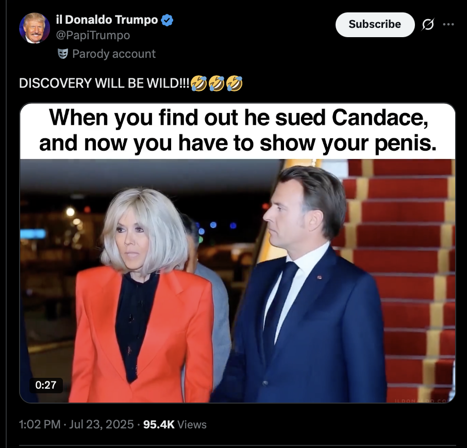The width and height of the screenshot is (467, 448).
Task: Click the Grok slashed-circle icon
Action: (x=428, y=24)
